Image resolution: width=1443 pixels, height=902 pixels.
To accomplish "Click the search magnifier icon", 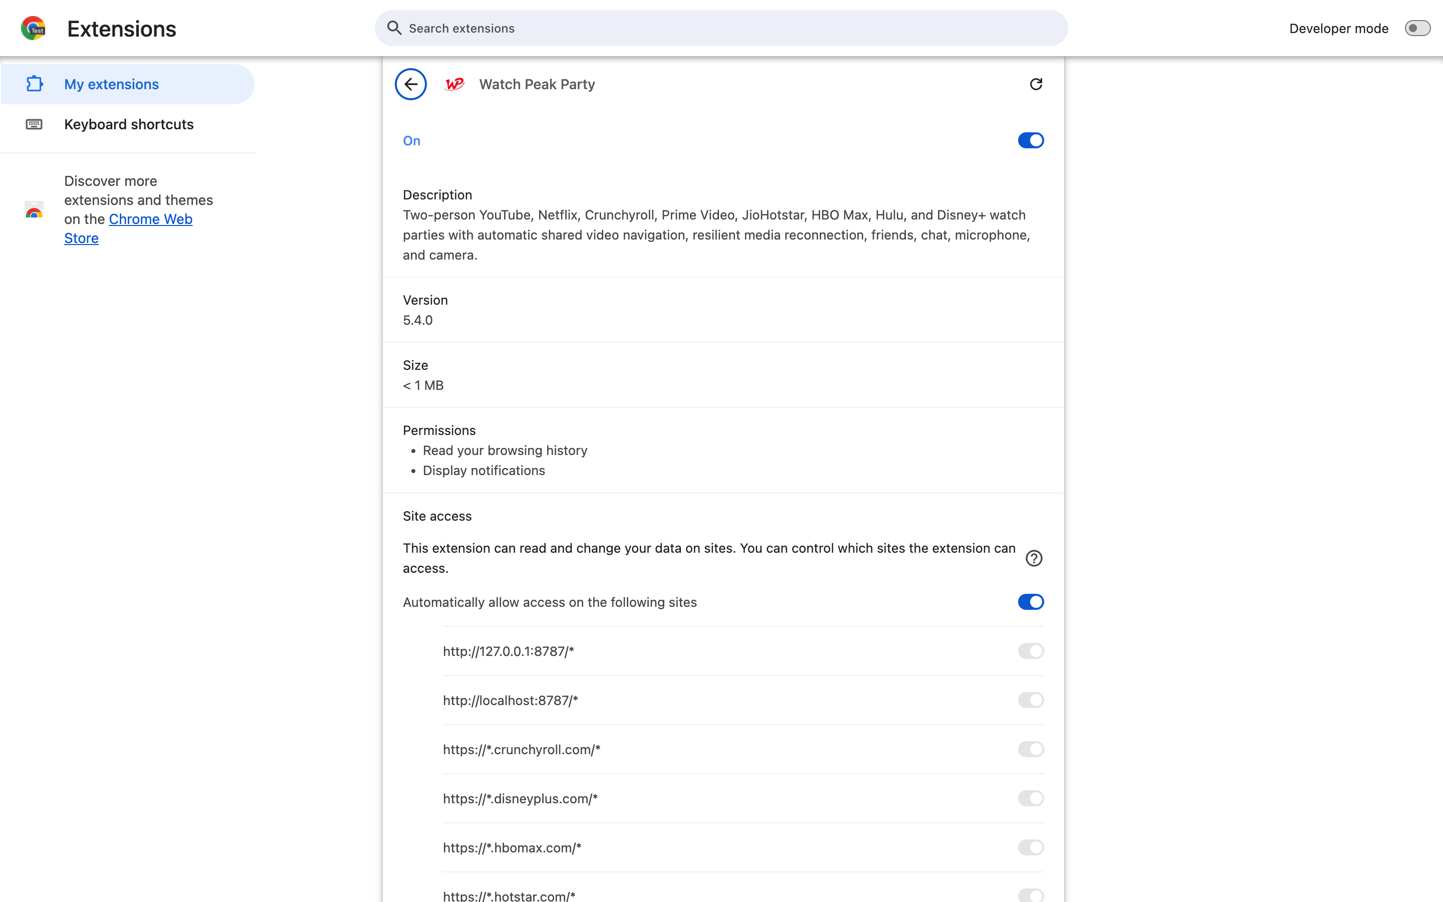I will pyautogui.click(x=394, y=28).
